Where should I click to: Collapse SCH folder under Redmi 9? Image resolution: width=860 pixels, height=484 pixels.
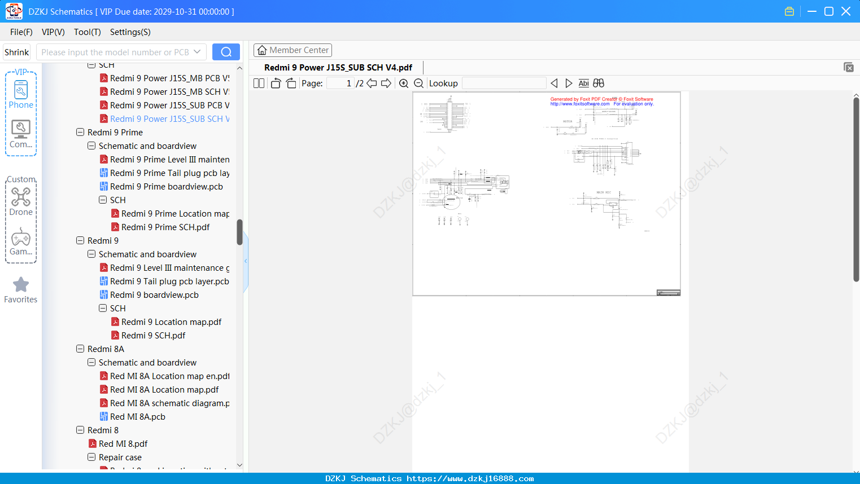pyautogui.click(x=103, y=308)
